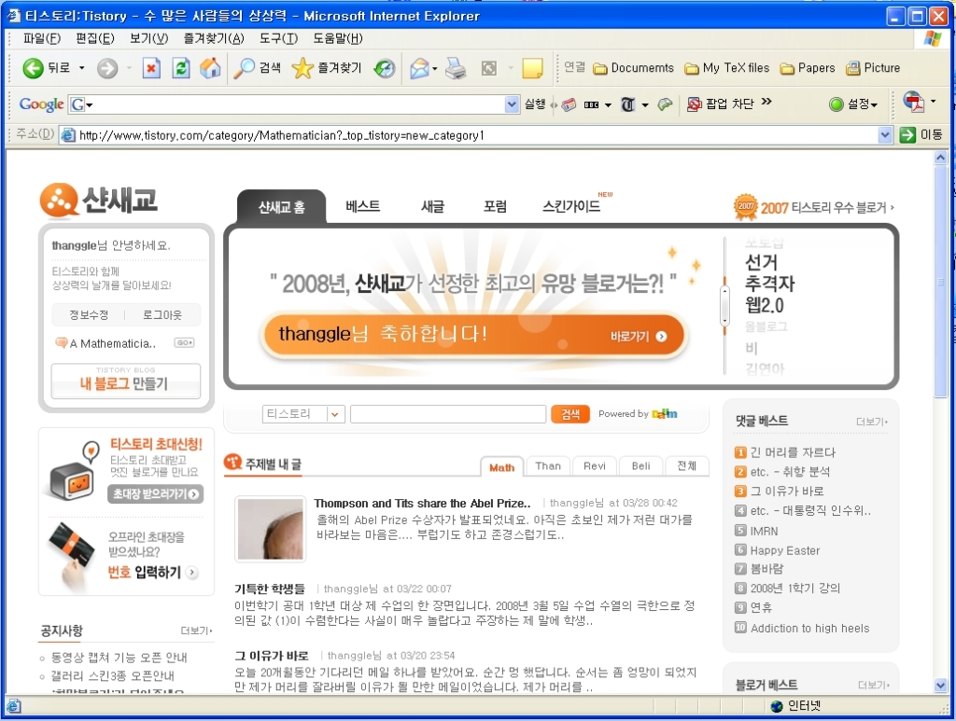Open the History clock icon

[x=385, y=68]
